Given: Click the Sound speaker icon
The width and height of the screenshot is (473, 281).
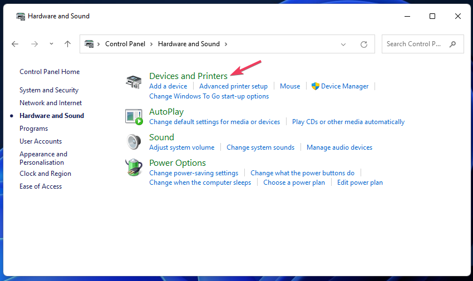Looking at the screenshot, I should [x=134, y=142].
